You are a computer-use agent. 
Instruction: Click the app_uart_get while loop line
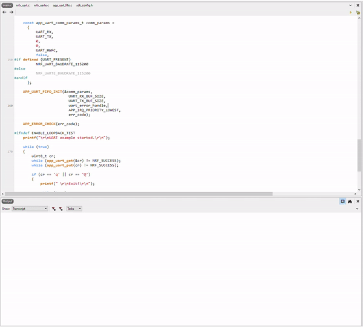76,161
